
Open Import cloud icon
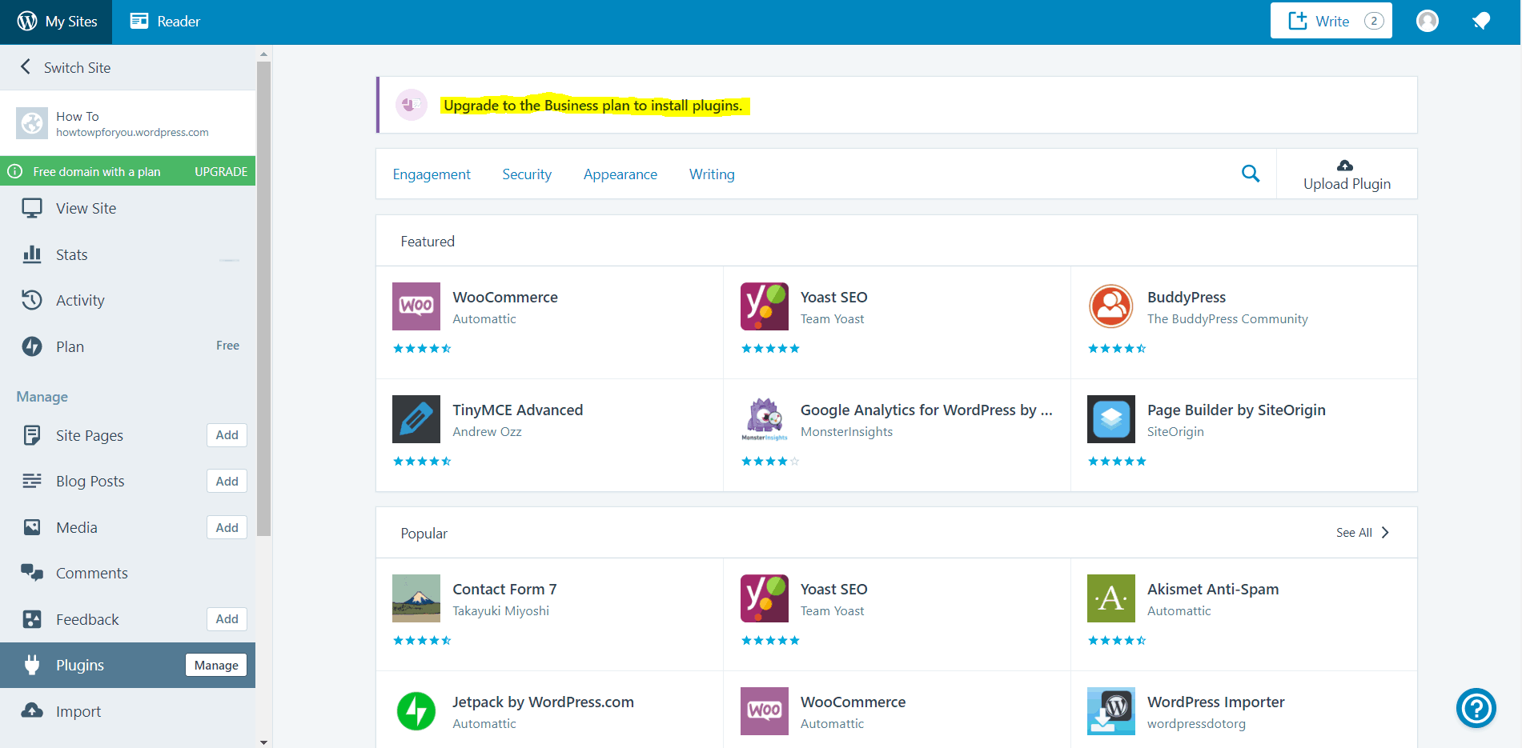(x=32, y=710)
